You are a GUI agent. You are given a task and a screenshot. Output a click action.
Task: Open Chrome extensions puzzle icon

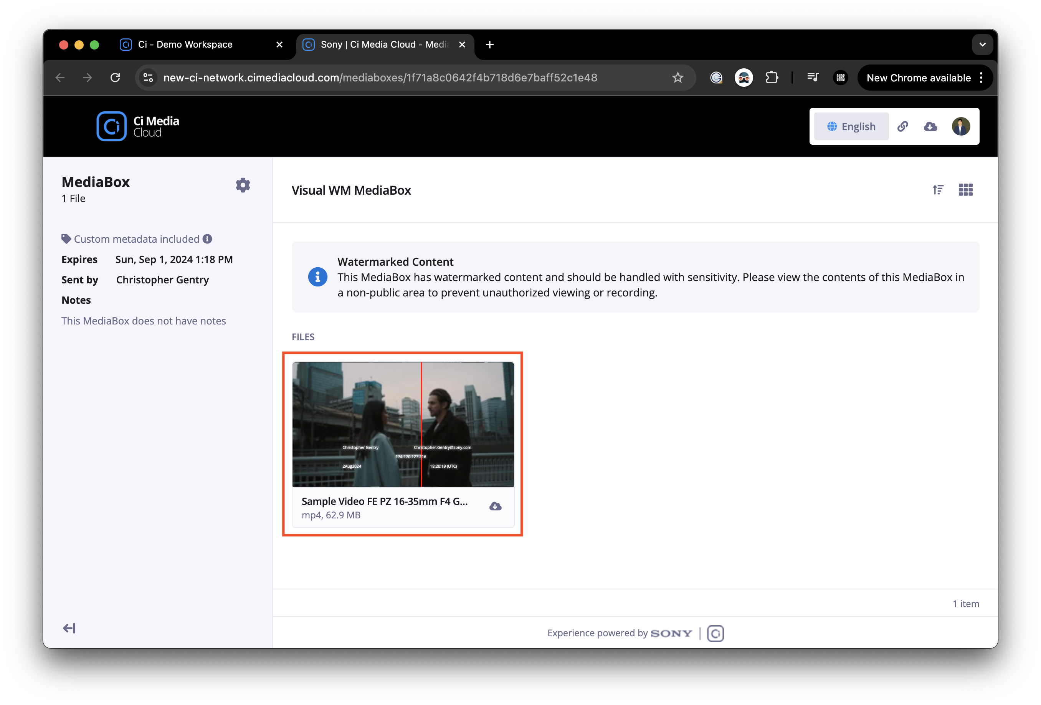[771, 78]
